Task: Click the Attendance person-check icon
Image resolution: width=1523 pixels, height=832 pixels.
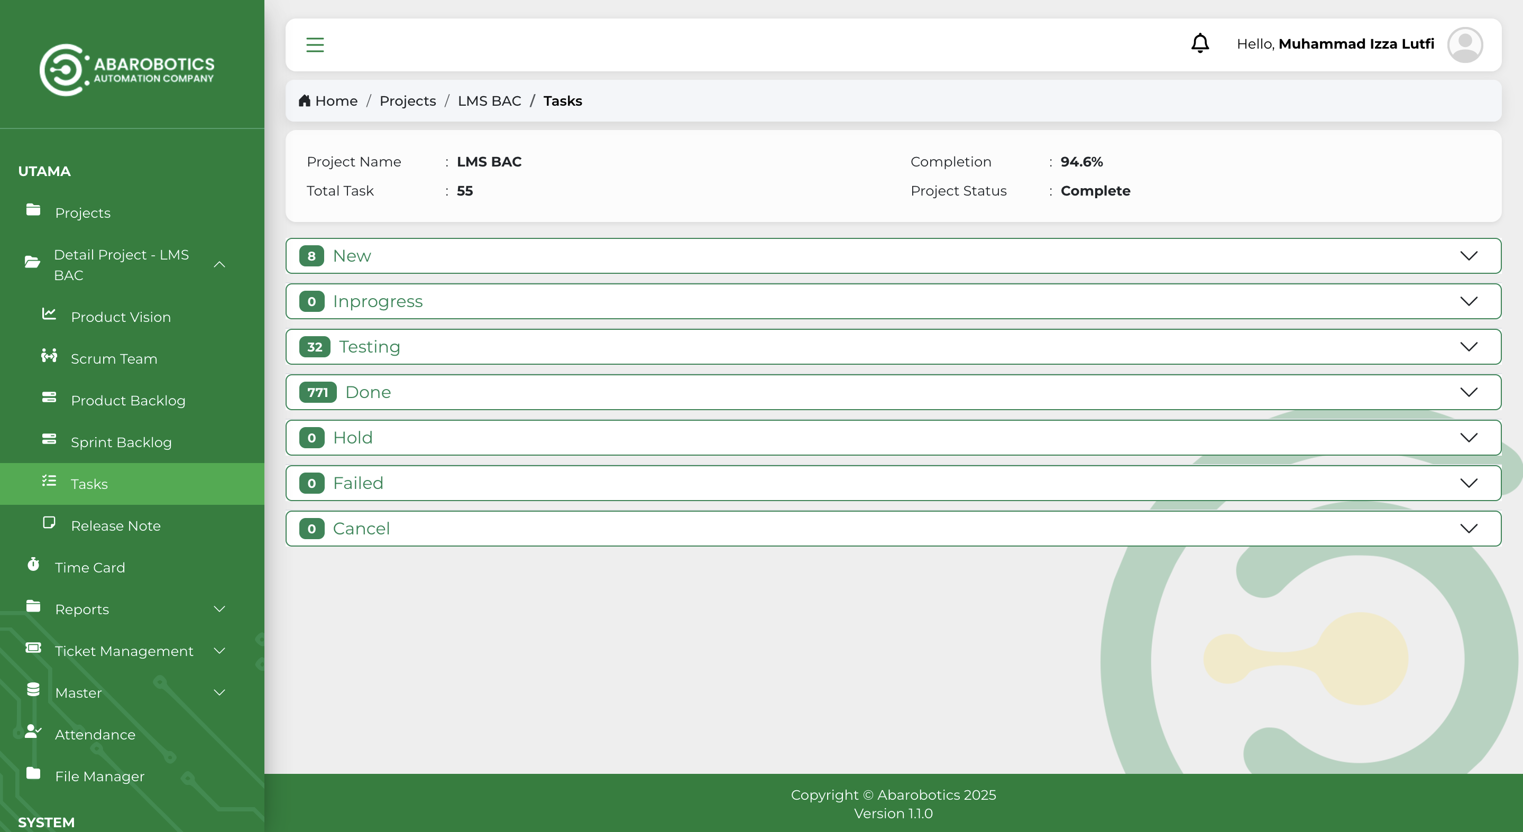Action: [x=33, y=732]
